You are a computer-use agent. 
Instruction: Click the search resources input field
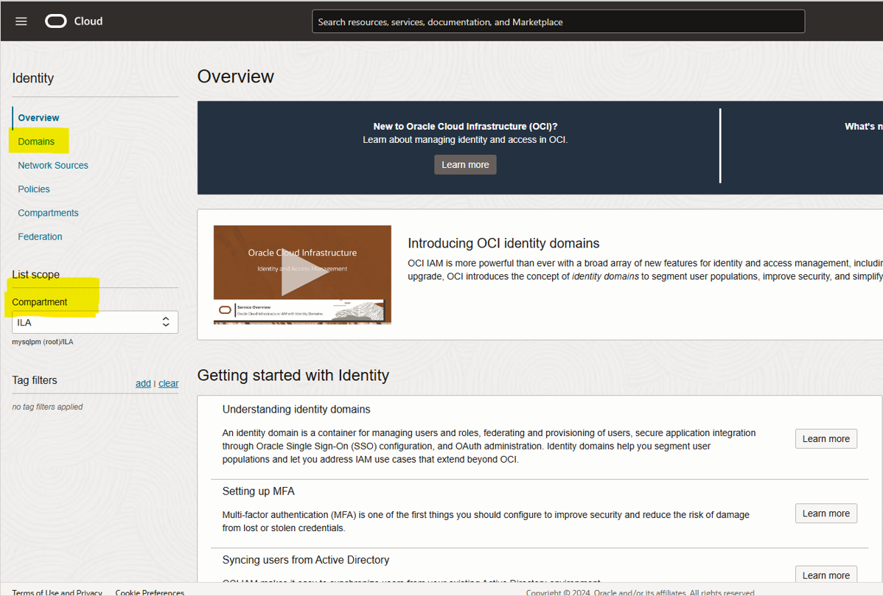point(558,22)
